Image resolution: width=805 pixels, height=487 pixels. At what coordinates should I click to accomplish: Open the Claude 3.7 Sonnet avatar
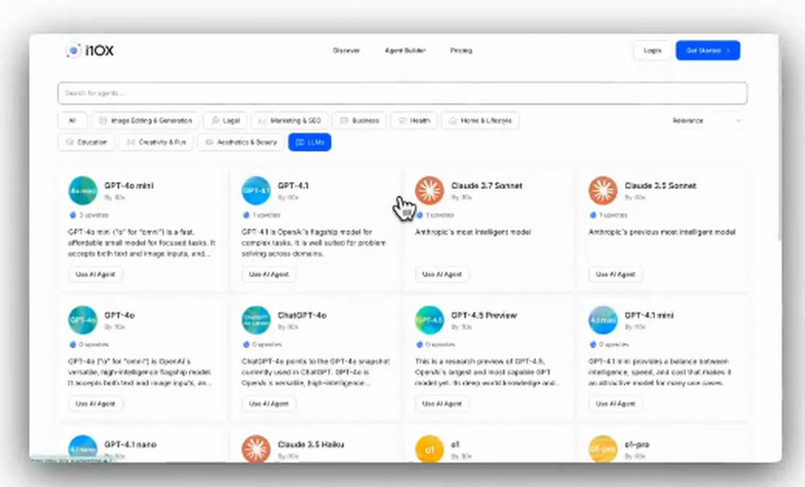[430, 191]
